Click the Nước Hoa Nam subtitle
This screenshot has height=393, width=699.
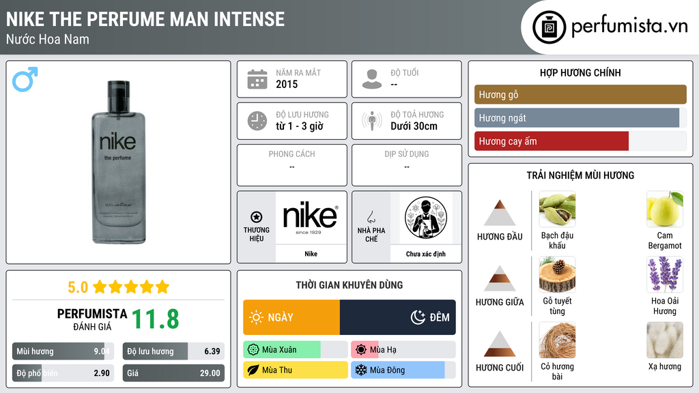click(48, 40)
